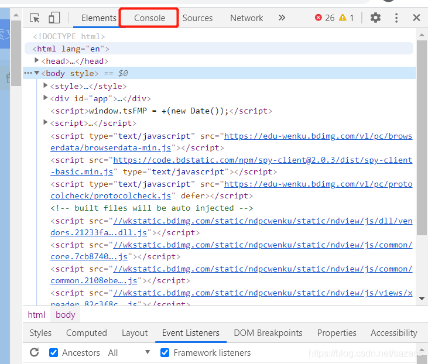The image size is (428, 364).
Task: Select the window.tsFMP script row
Action: coord(162,111)
